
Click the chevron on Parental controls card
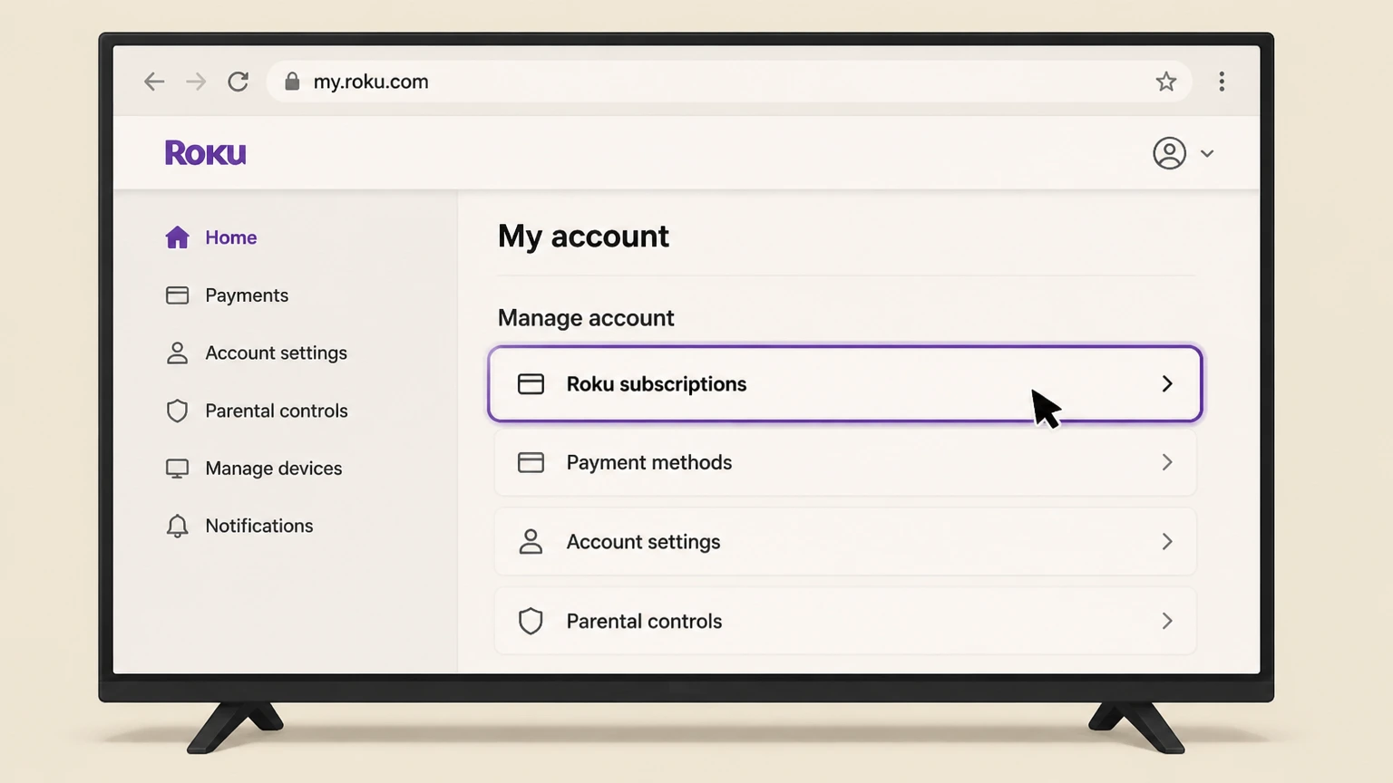[x=1167, y=622]
